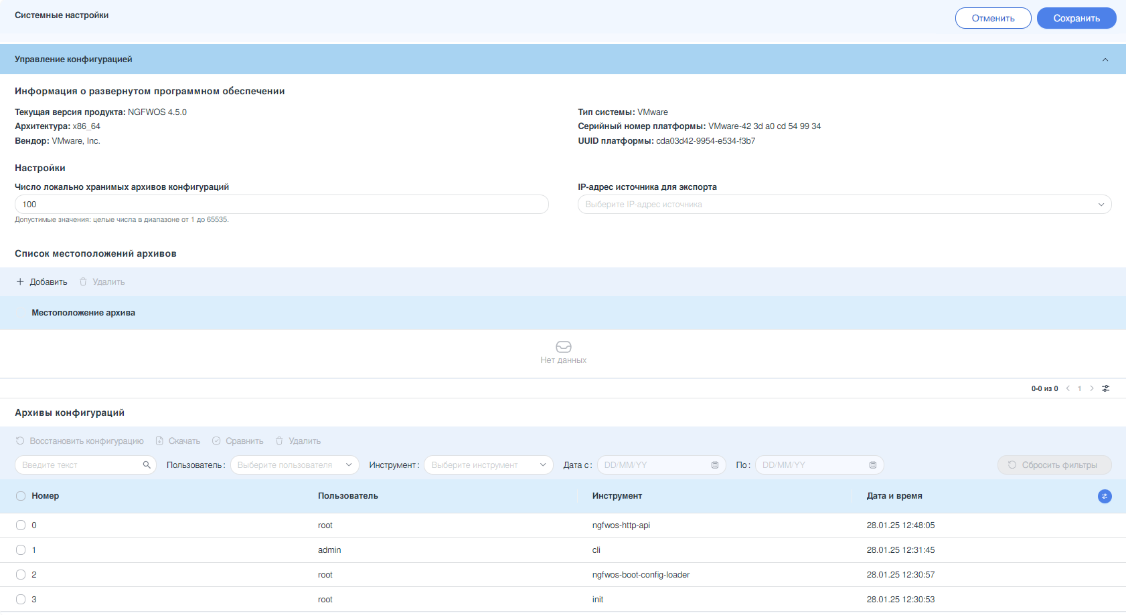This screenshot has width=1126, height=615.
Task: Click 'Добавить' plus icon to add archive location
Action: coord(20,282)
